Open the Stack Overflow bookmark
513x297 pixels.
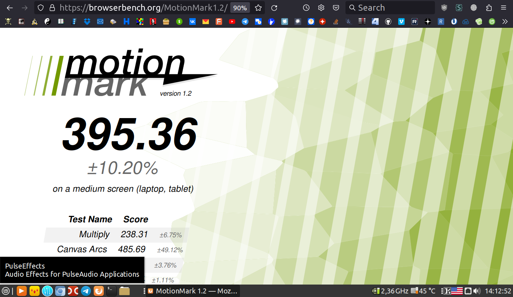[335, 22]
